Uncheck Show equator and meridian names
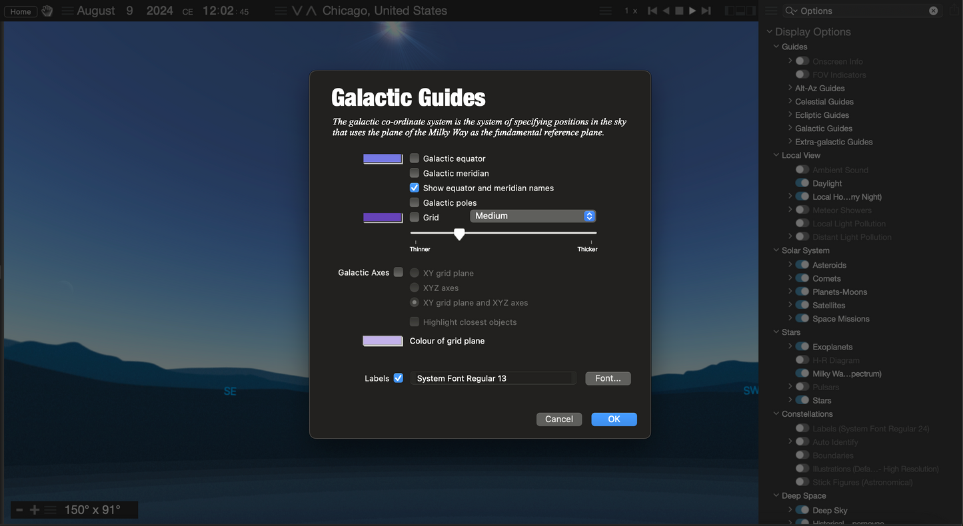This screenshot has height=526, width=963. [415, 188]
